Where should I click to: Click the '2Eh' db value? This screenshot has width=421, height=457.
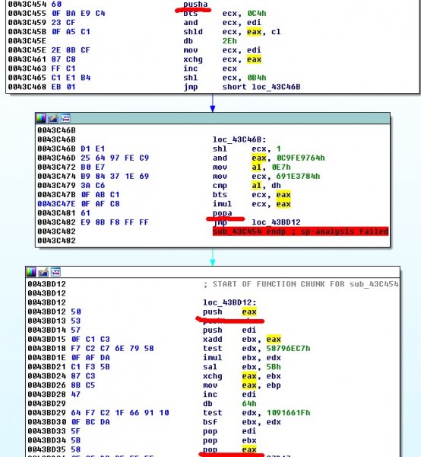[229, 41]
